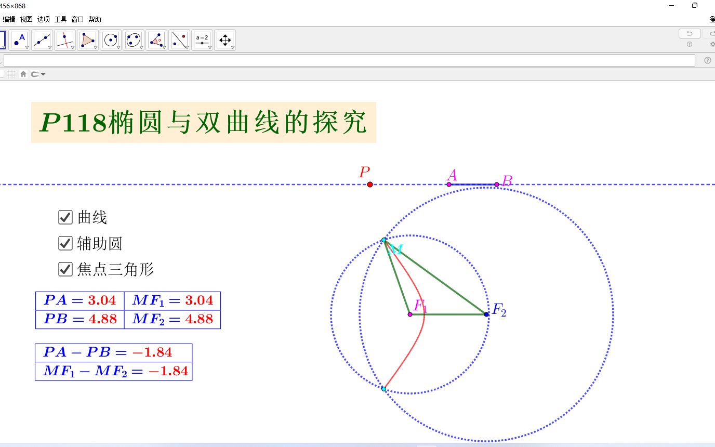
Task: Select the Circle with Center tool
Action: (x=111, y=40)
